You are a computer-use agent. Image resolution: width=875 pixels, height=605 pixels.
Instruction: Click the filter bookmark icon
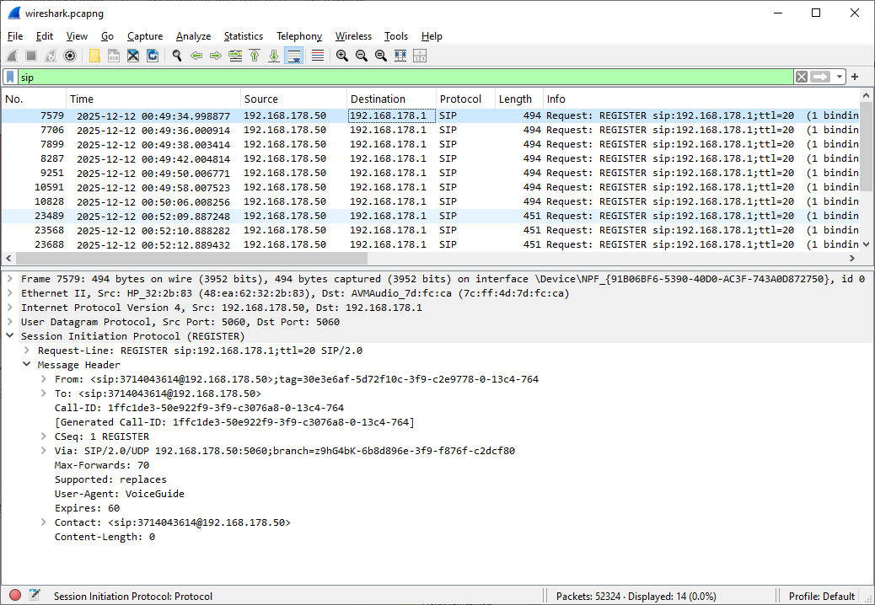click(x=10, y=77)
